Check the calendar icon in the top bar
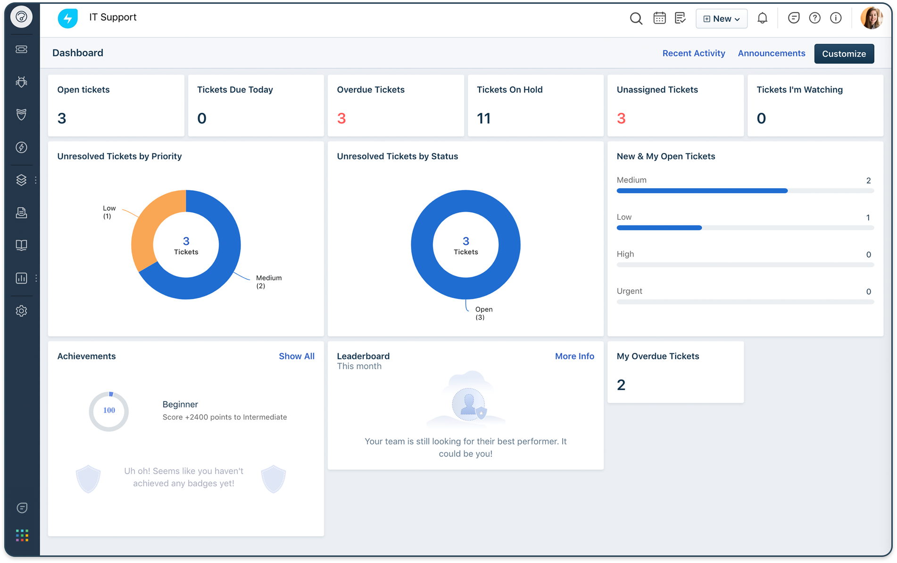The height and width of the screenshot is (563, 897). click(659, 18)
